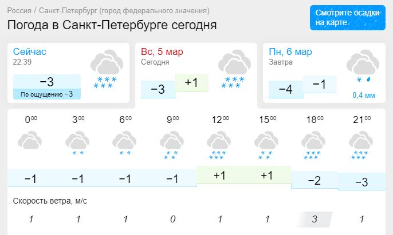This screenshot has height=235, width=393.
Task: Click the snow icon under 9:00
Action: pyautogui.click(x=172, y=145)
